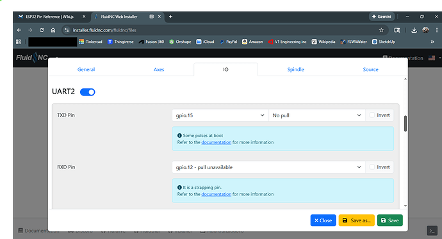442x239 pixels.
Task: Open the Thingiverse bookmark
Action: 120,42
